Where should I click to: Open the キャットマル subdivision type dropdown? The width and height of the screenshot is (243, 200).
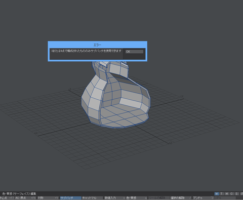92,198
